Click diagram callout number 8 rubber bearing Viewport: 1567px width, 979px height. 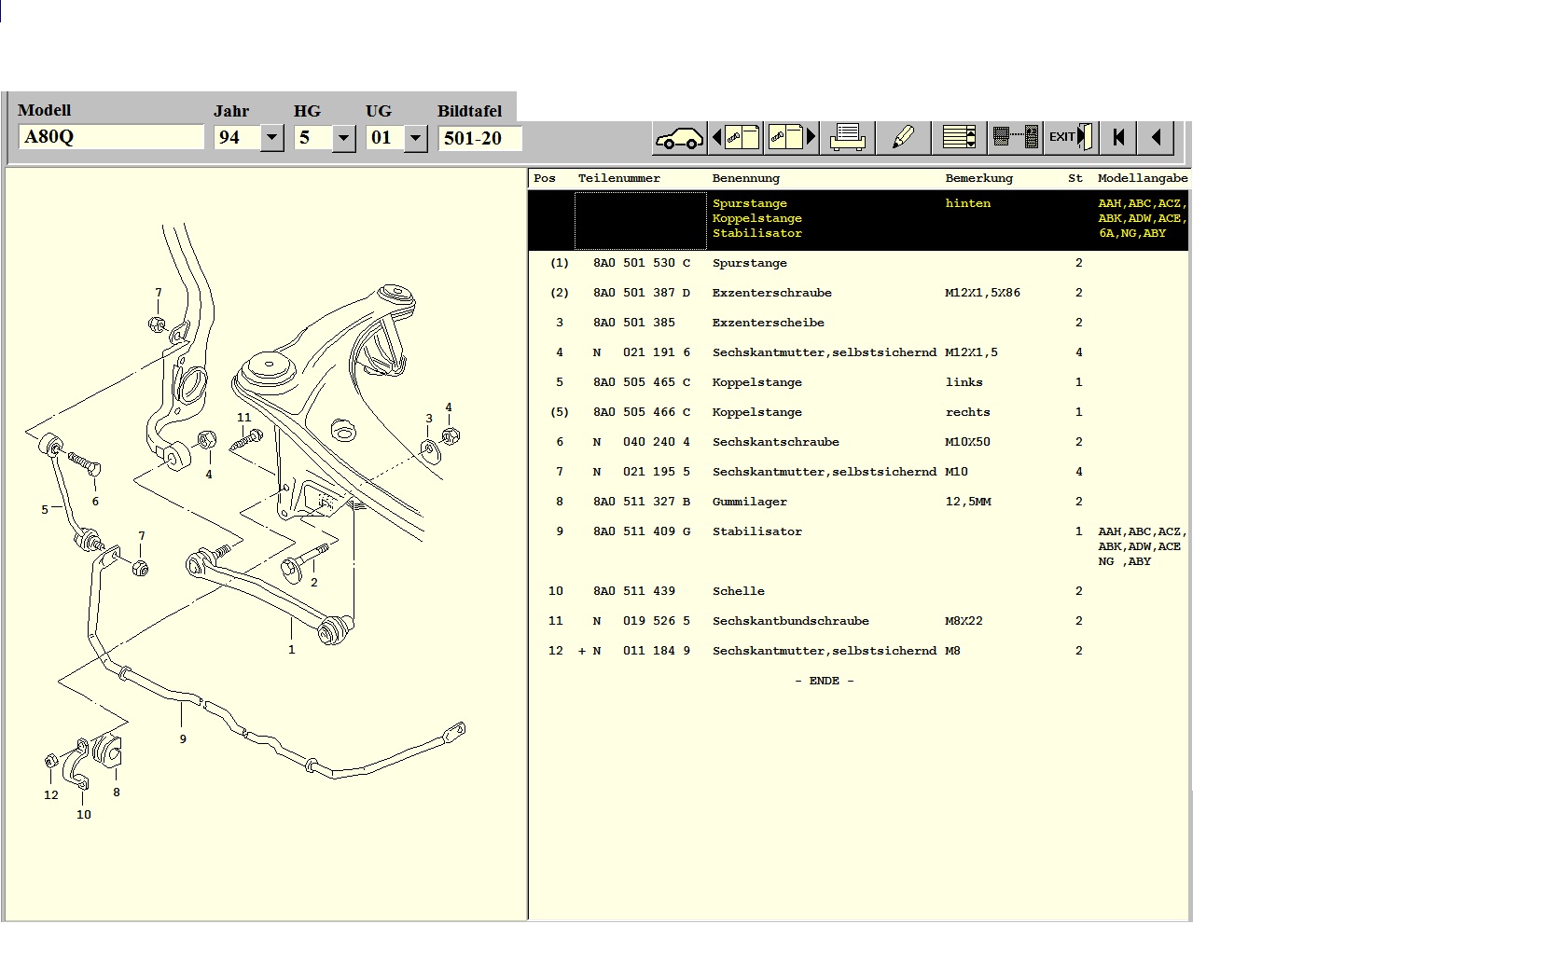tap(116, 793)
